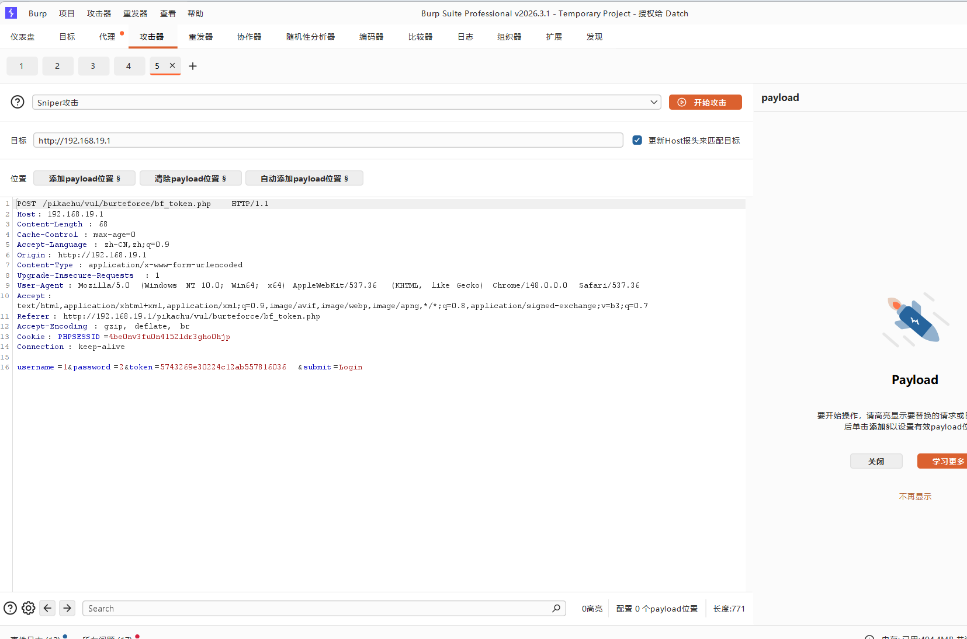This screenshot has height=639, width=967.
Task: Click the payload panel heading
Action: pyautogui.click(x=780, y=97)
